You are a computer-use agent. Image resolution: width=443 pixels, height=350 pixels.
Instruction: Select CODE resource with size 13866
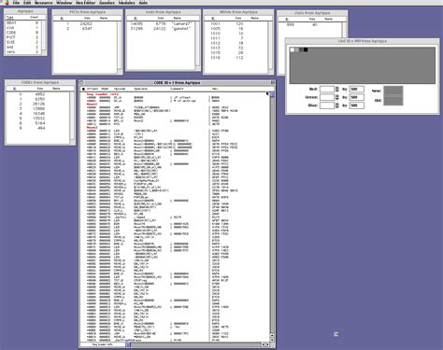[x=38, y=108]
